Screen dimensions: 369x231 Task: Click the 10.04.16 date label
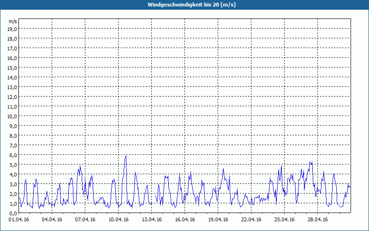point(119,220)
